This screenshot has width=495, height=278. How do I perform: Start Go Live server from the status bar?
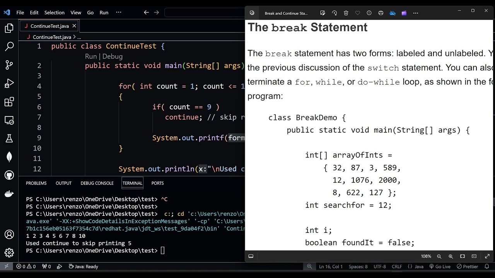(x=440, y=266)
